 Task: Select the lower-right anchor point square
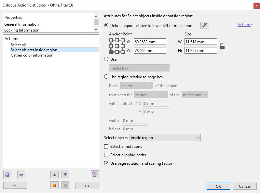(123, 52)
